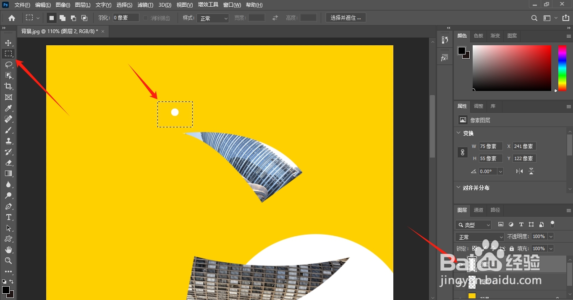573x300 pixels.
Task: Select the Move tool
Action: [8, 43]
